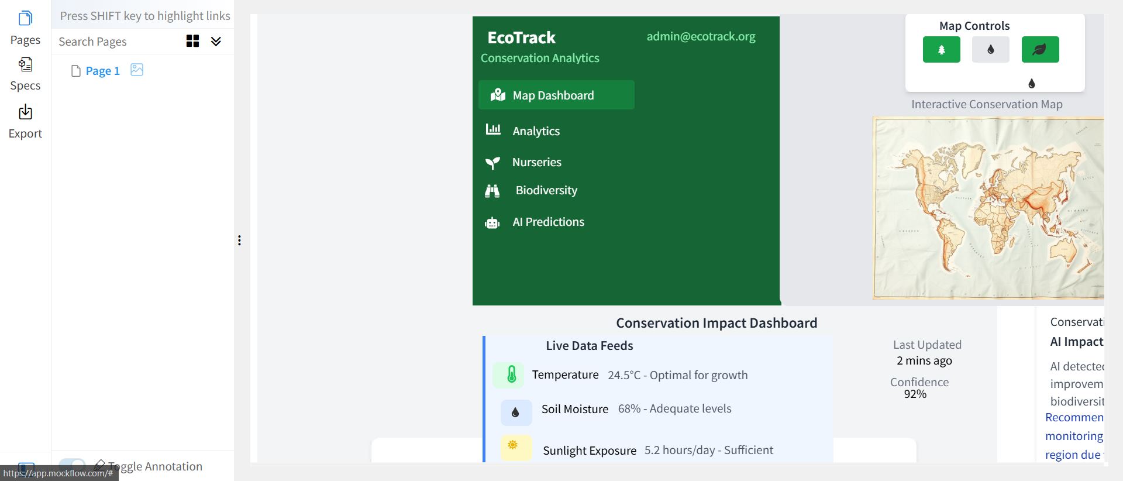This screenshot has width=1123, height=481.
Task: Click the Sunlight Exposure label
Action: (589, 451)
